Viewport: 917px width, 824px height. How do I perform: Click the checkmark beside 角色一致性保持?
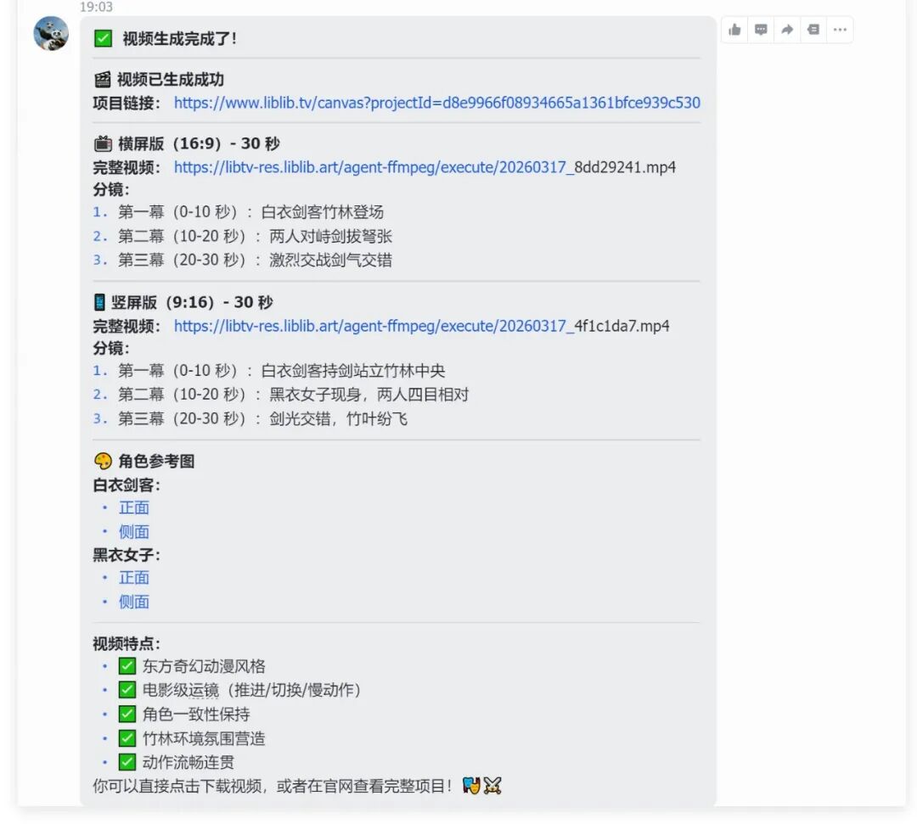[x=127, y=714]
